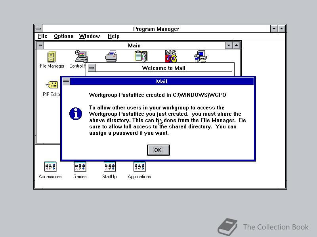Select the Windows Setup computer icon
317x237 pixels.
[201, 56]
